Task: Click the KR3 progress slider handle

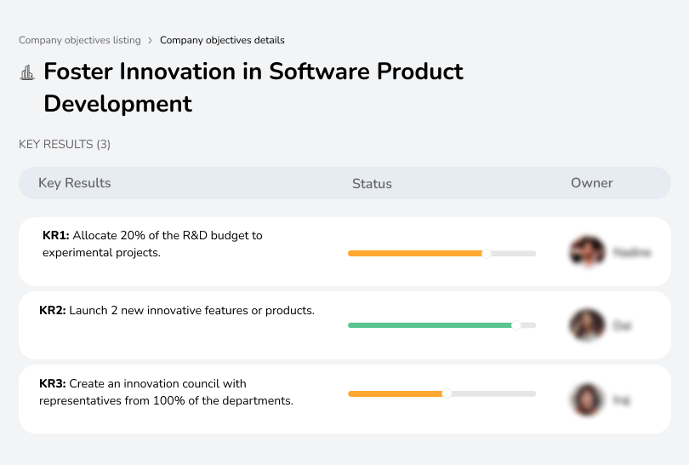Action: pyautogui.click(x=447, y=393)
